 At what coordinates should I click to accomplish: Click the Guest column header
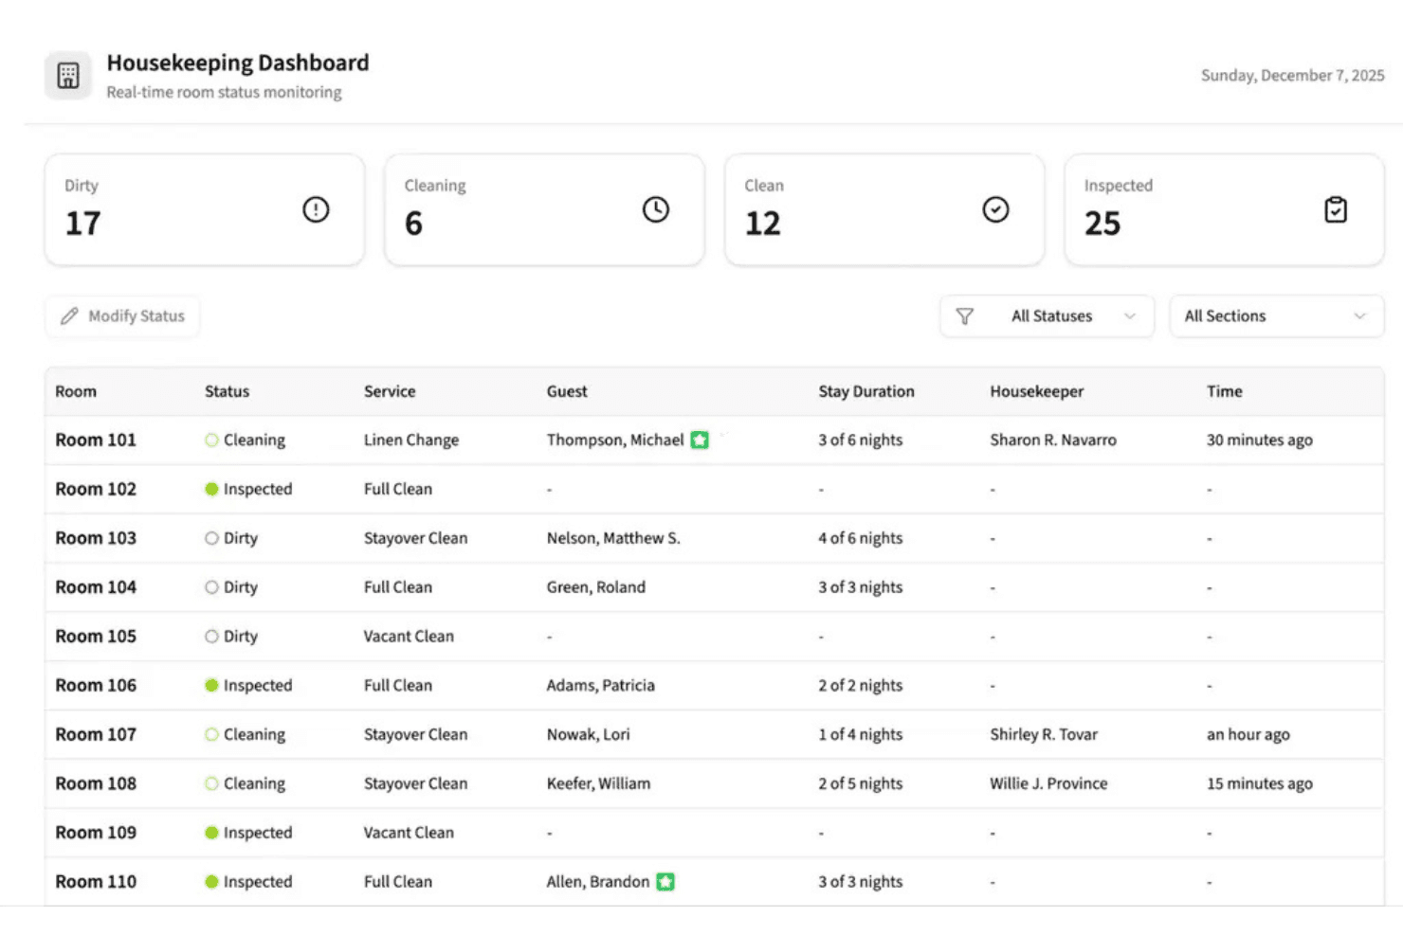[x=567, y=391]
